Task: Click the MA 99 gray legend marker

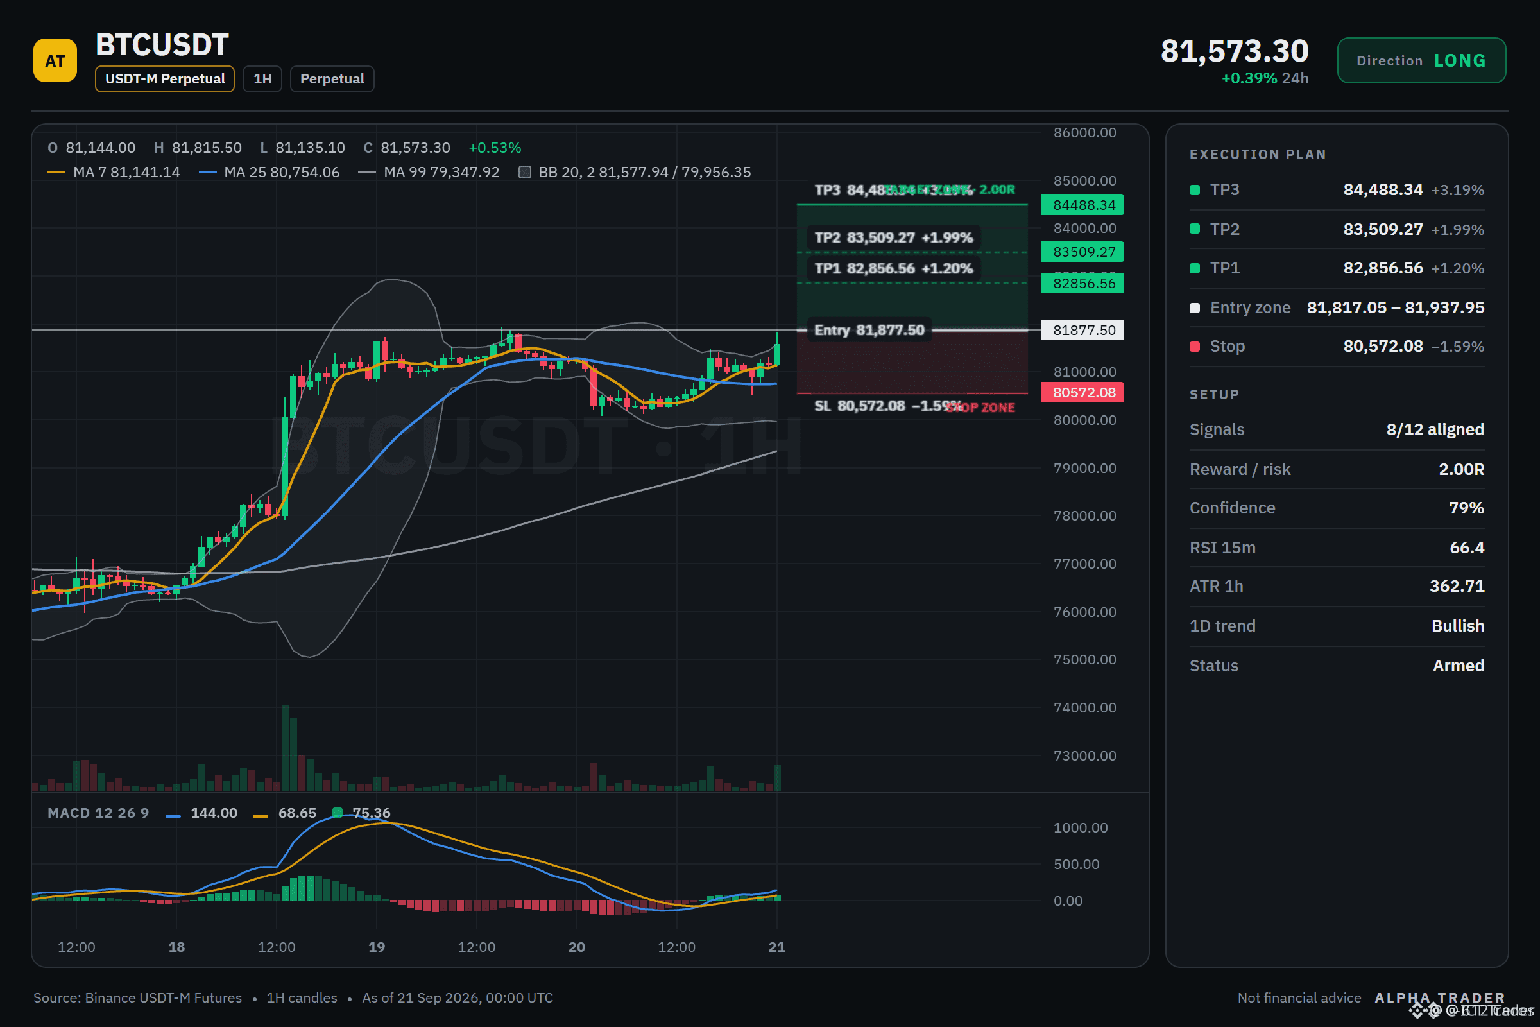Action: [367, 172]
